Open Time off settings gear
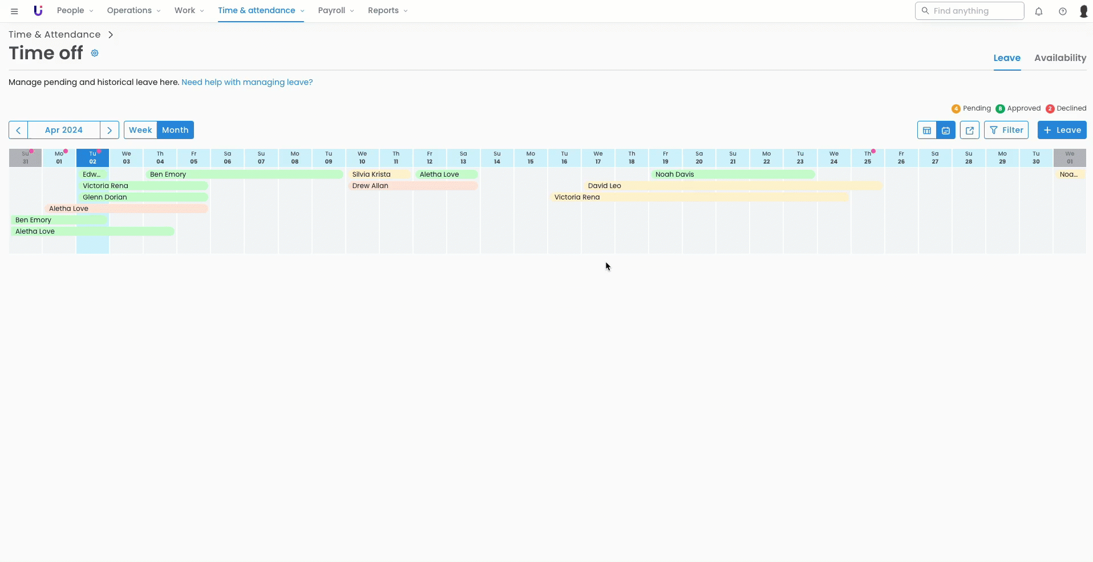The width and height of the screenshot is (1093, 562). click(x=95, y=53)
